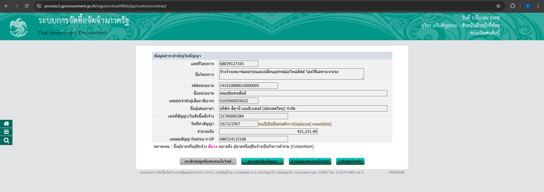Click the home icon in left sidebar
This screenshot has height=192, width=544.
[6, 124]
